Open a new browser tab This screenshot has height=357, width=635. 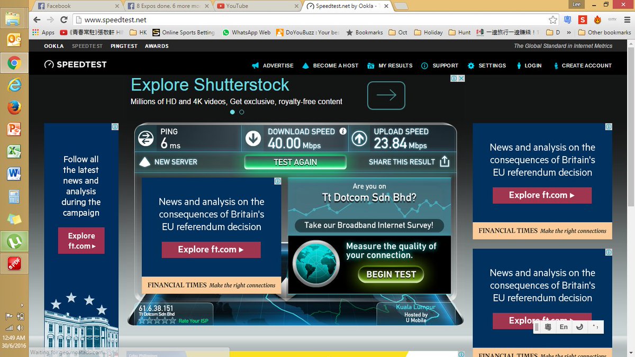click(401, 6)
